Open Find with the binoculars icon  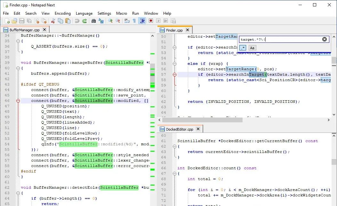click(x=93, y=21)
